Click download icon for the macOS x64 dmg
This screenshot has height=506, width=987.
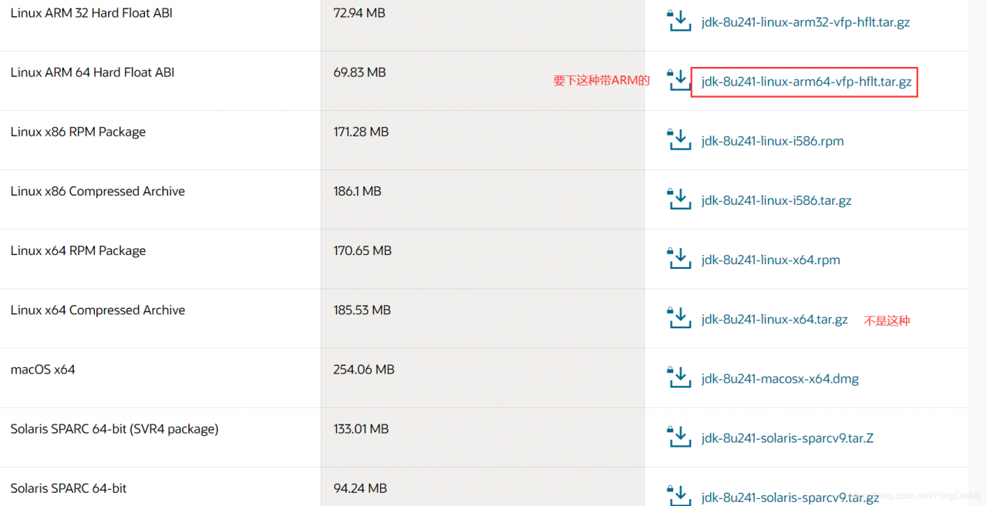(679, 377)
